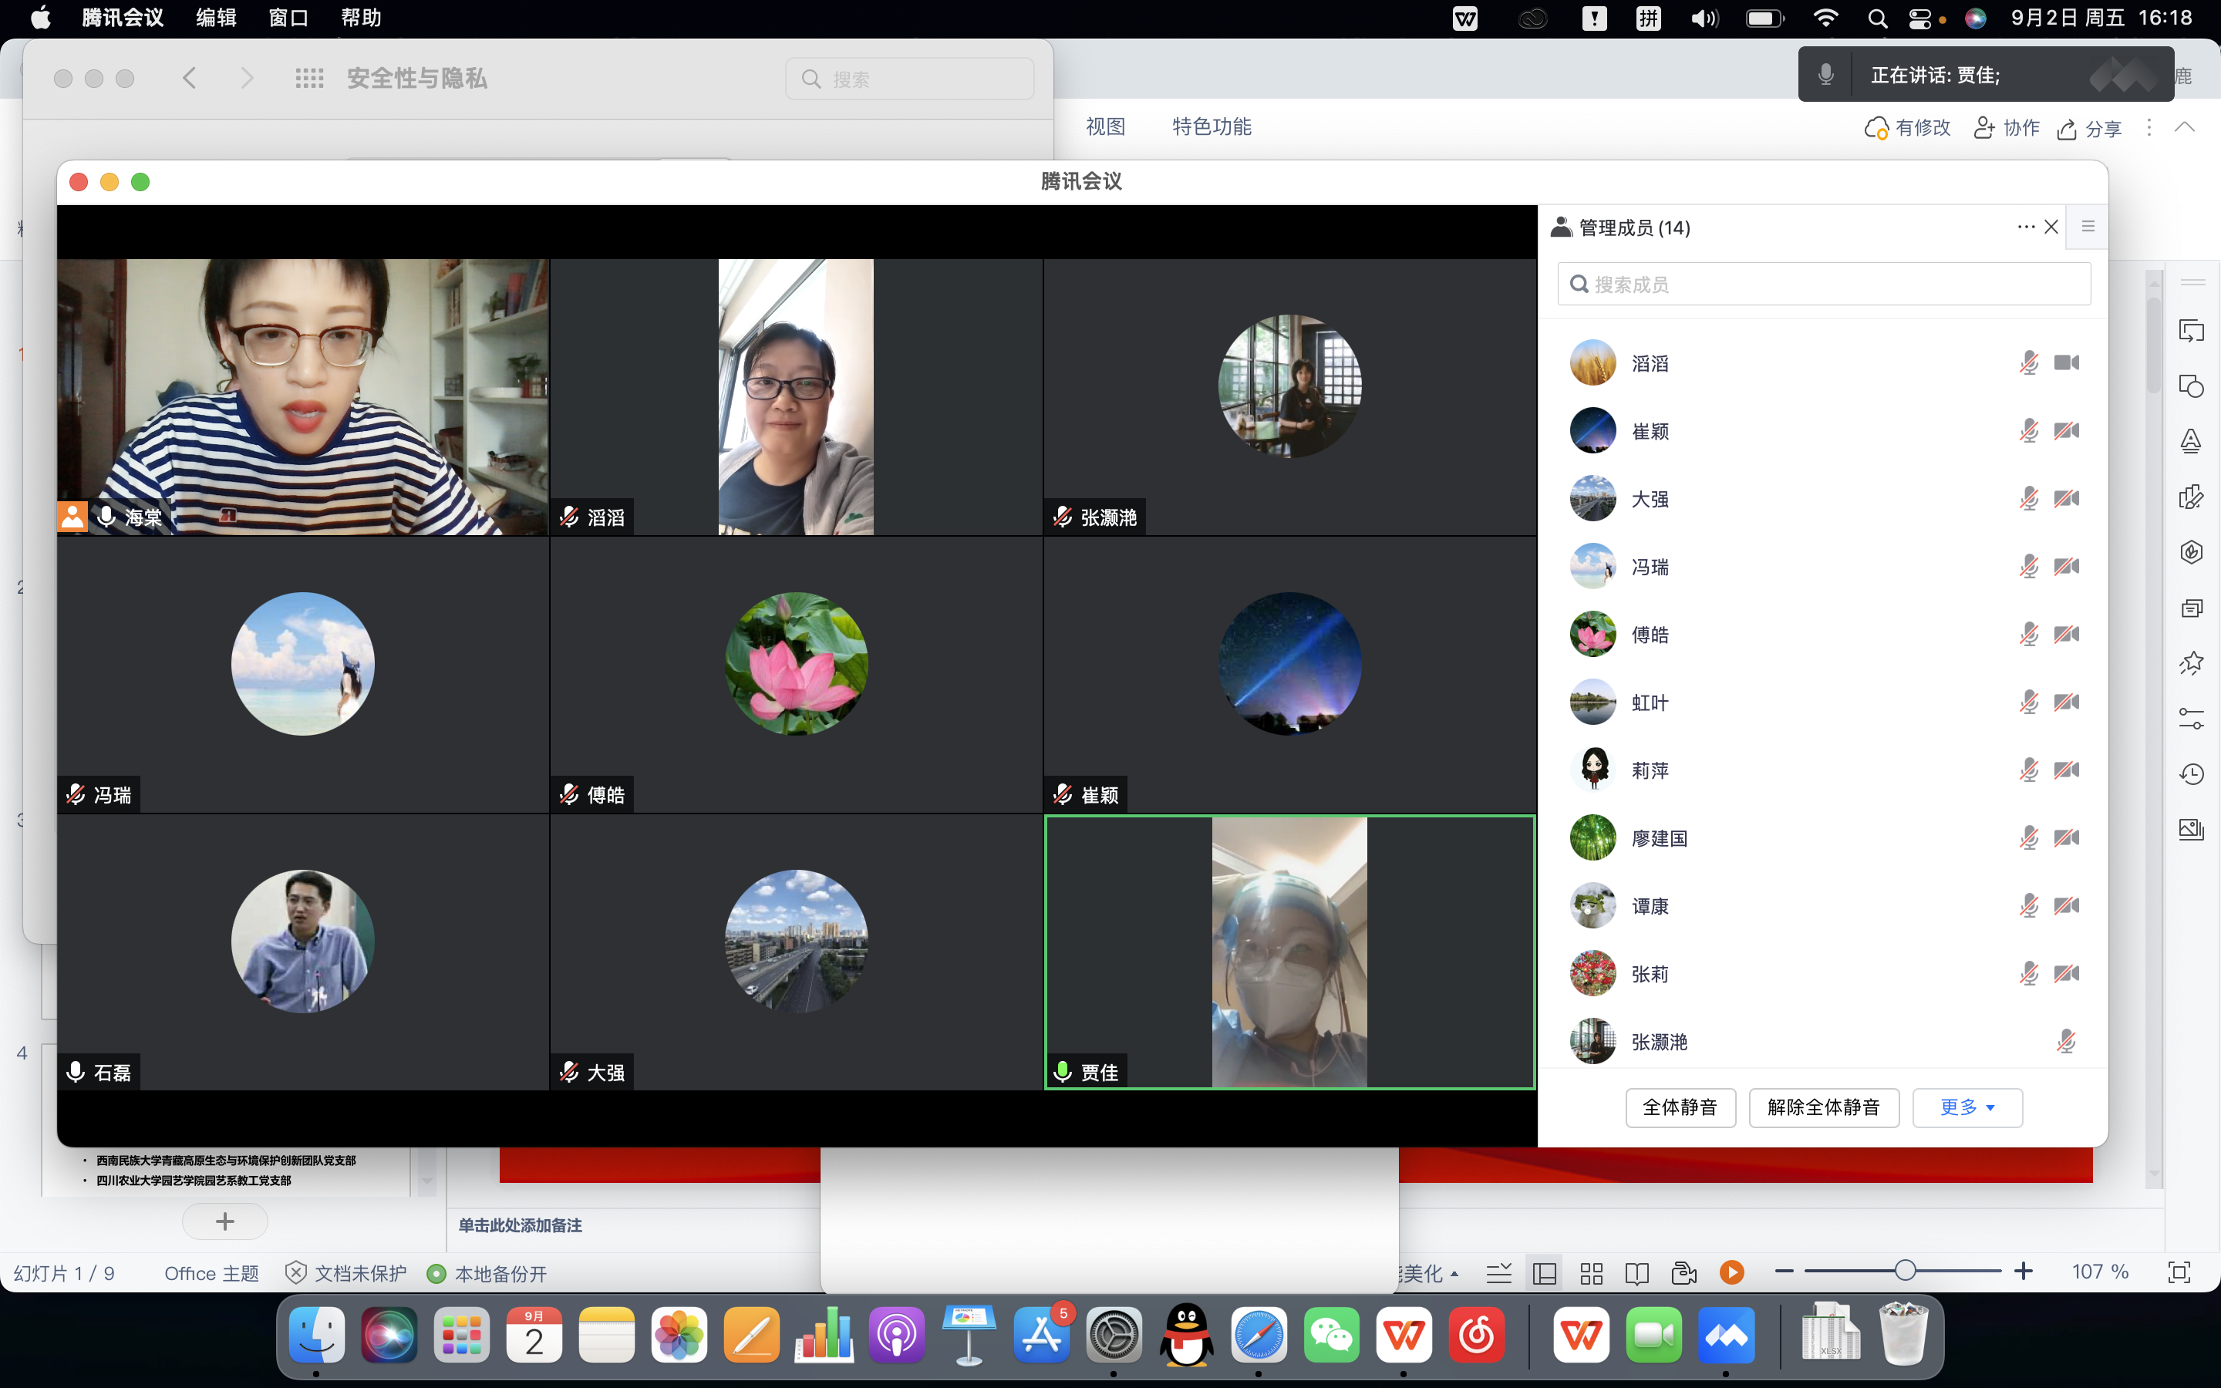The image size is (2221, 1388).
Task: Select 石磊 participant tile
Action: tap(303, 952)
